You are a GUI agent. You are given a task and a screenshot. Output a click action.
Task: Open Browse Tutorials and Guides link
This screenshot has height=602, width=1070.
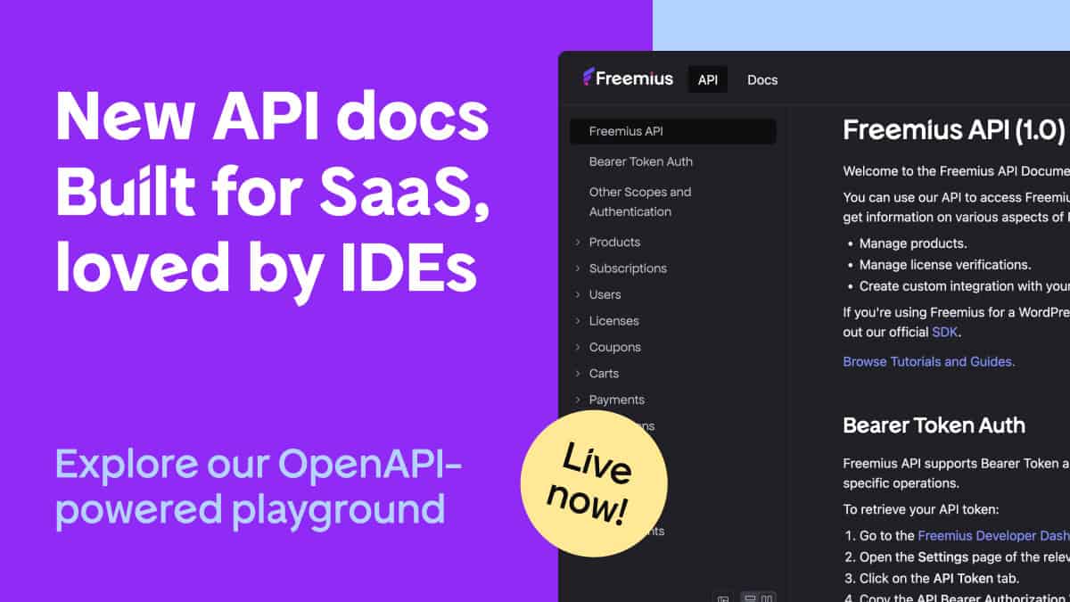point(928,361)
